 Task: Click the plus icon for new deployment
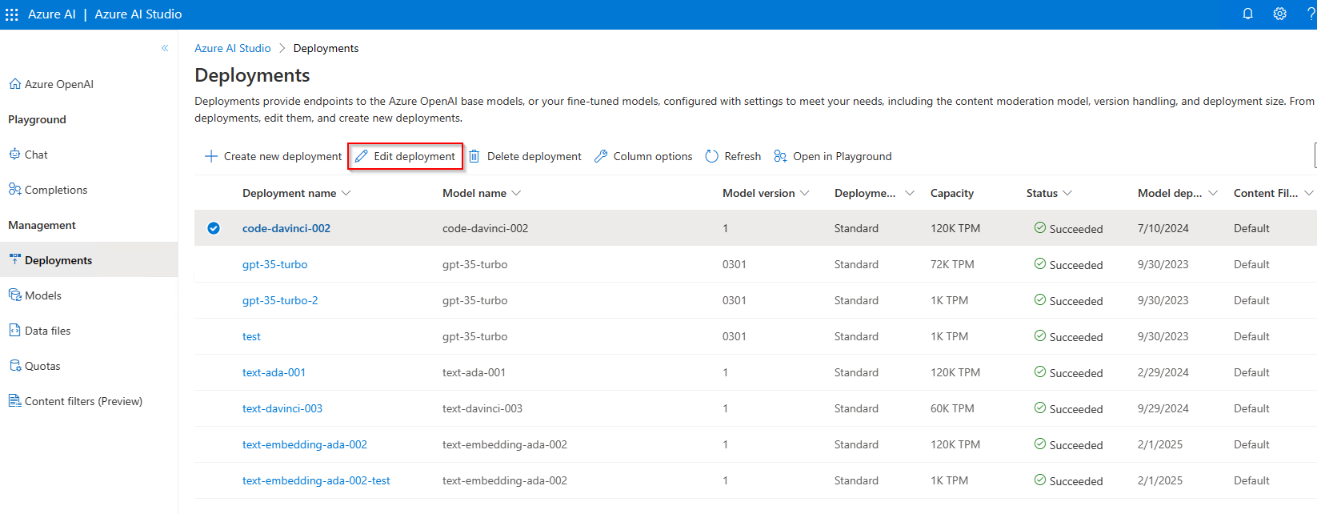(x=211, y=156)
